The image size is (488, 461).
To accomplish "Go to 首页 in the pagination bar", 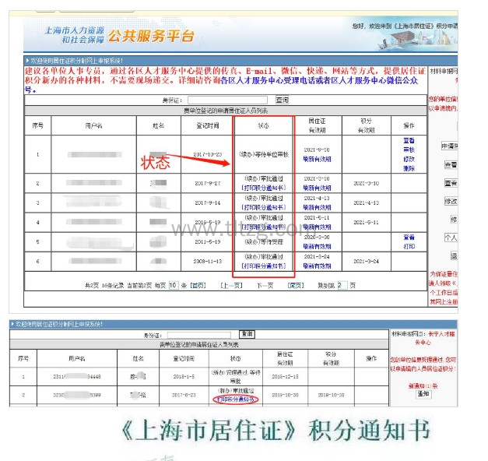I will [x=198, y=285].
